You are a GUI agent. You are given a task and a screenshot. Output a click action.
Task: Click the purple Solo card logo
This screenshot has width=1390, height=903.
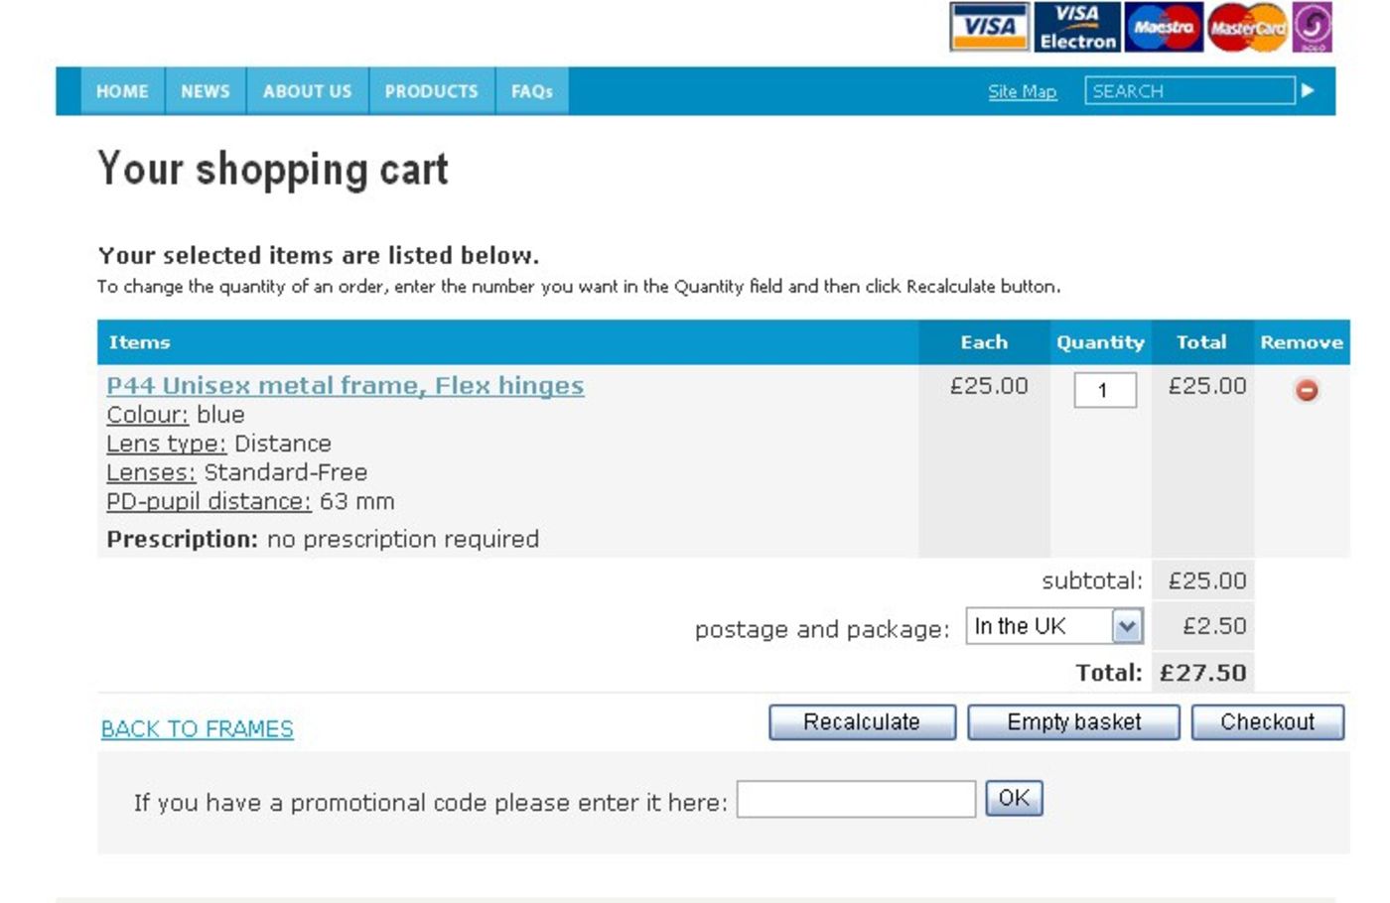coord(1313,27)
